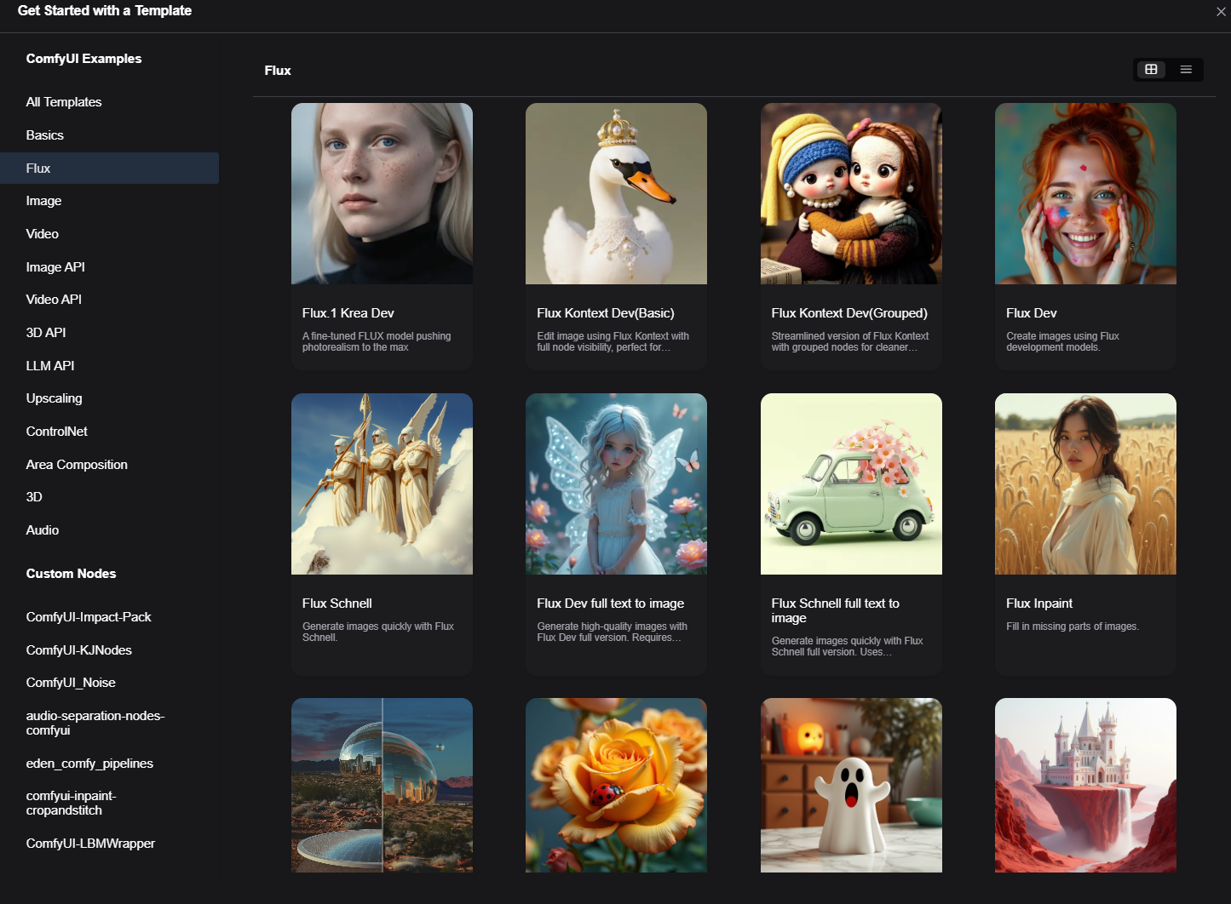Select the Image category
Screen dimensions: 1231x904
pos(109,201)
